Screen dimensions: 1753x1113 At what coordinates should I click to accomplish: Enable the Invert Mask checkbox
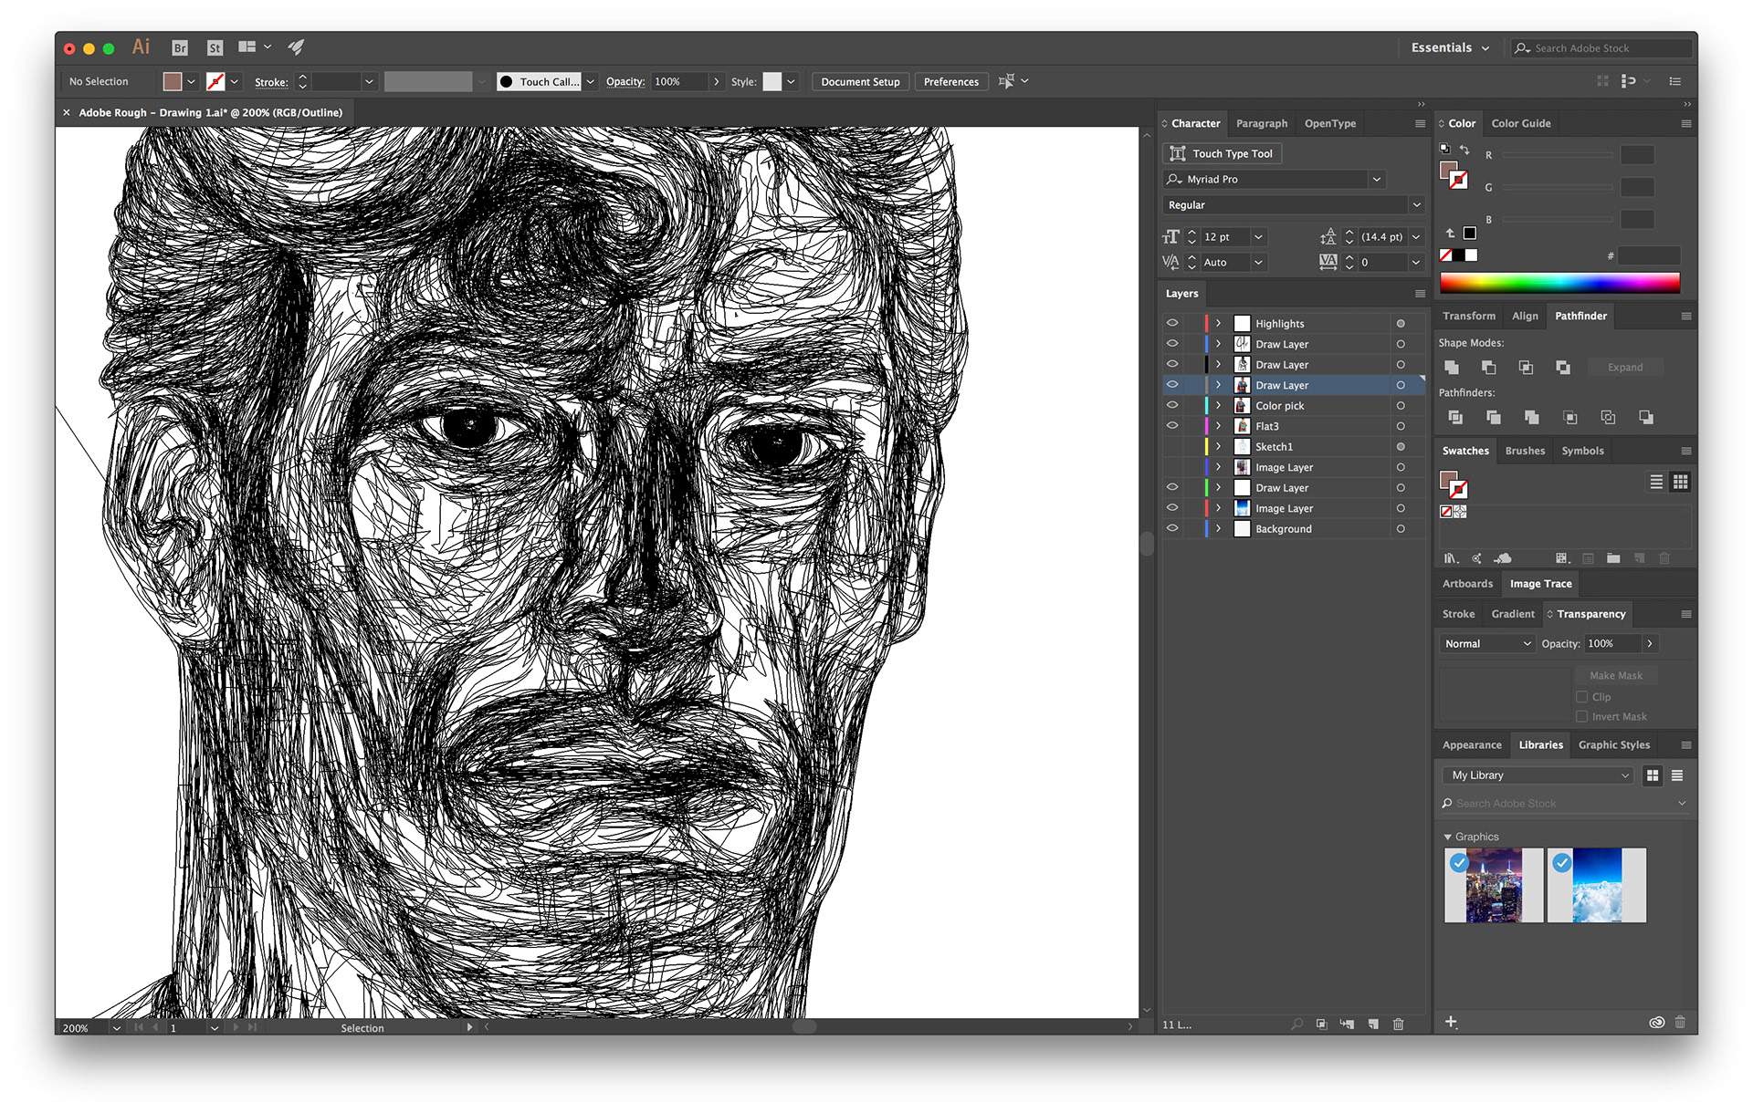coord(1582,717)
